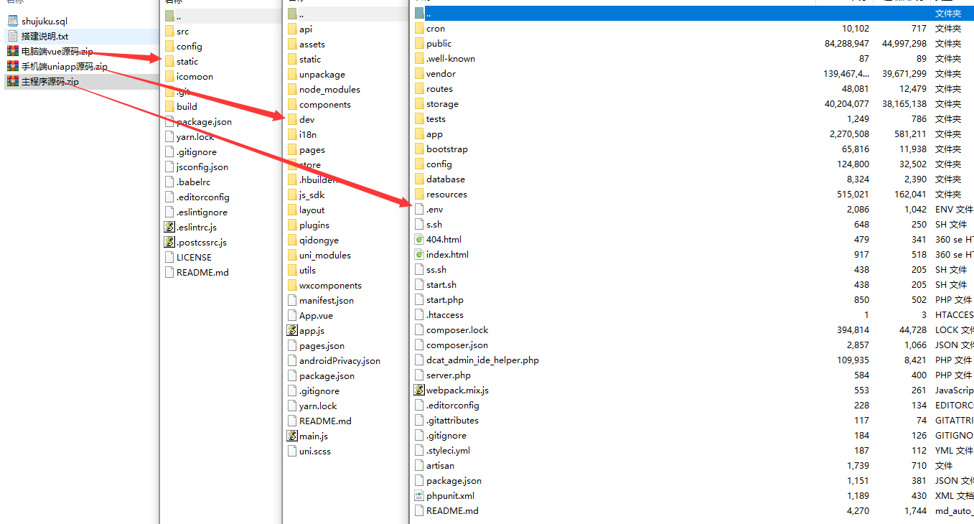Click the archive icon of 主程序源码.zip
The height and width of the screenshot is (524, 974).
[12, 81]
